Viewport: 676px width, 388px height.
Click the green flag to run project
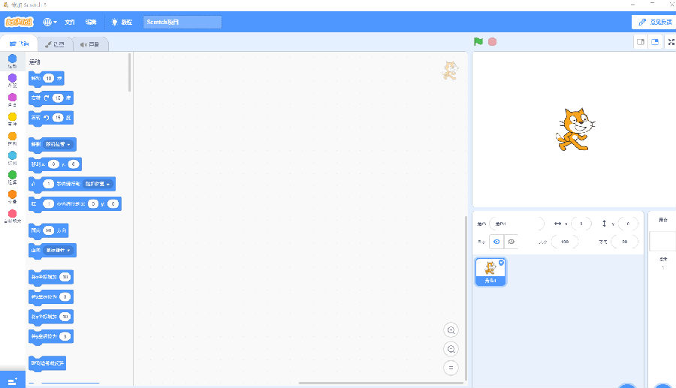(x=478, y=42)
